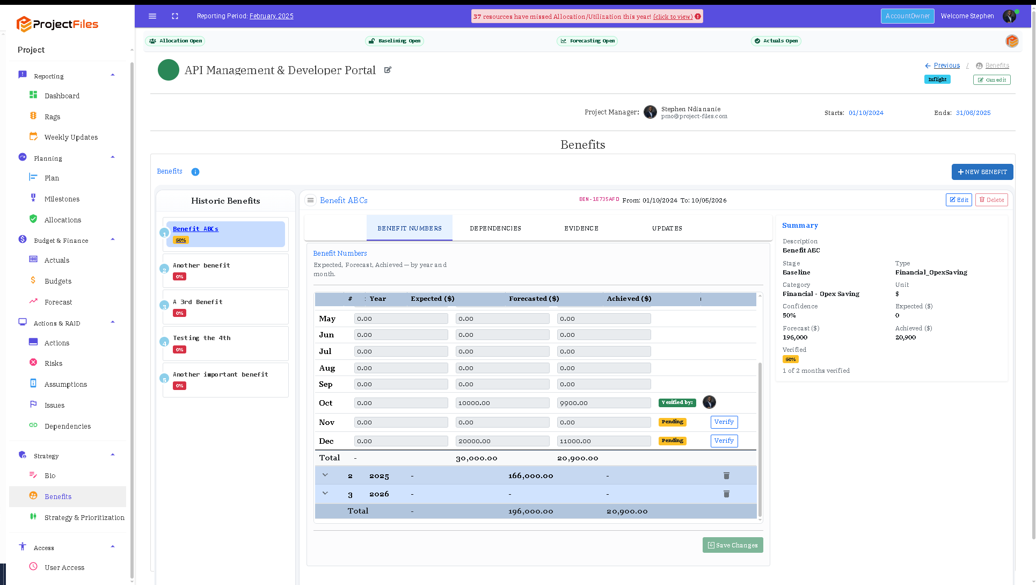
Task: Click the Oct forecasted value field
Action: point(502,403)
